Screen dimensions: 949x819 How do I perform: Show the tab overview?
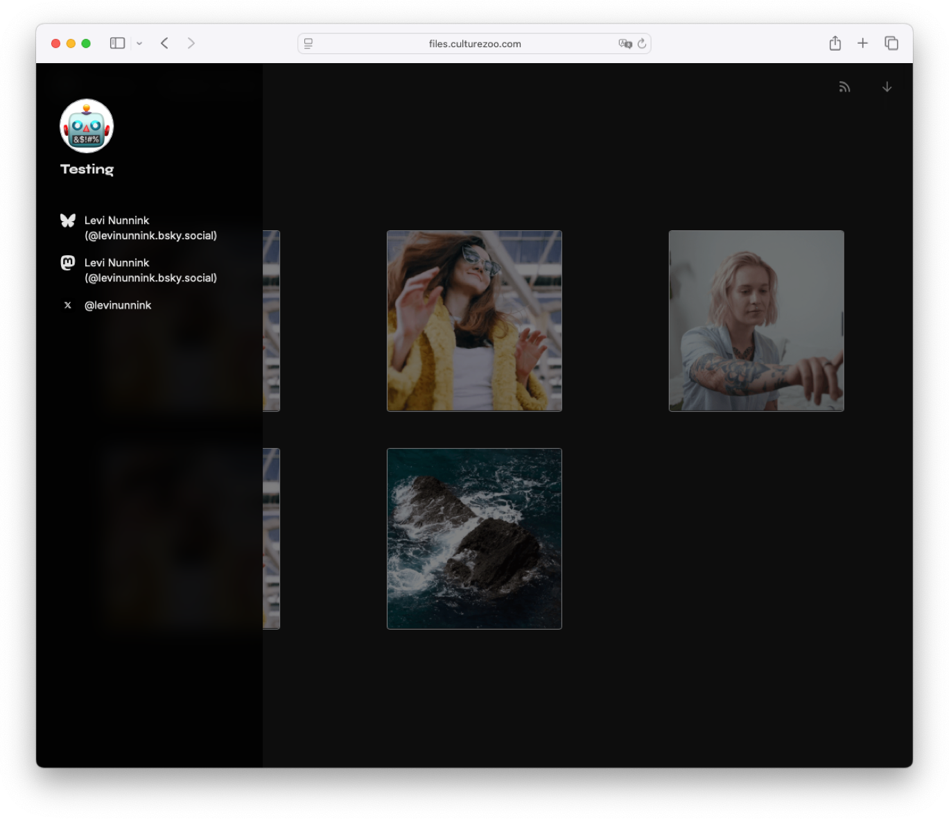point(891,43)
